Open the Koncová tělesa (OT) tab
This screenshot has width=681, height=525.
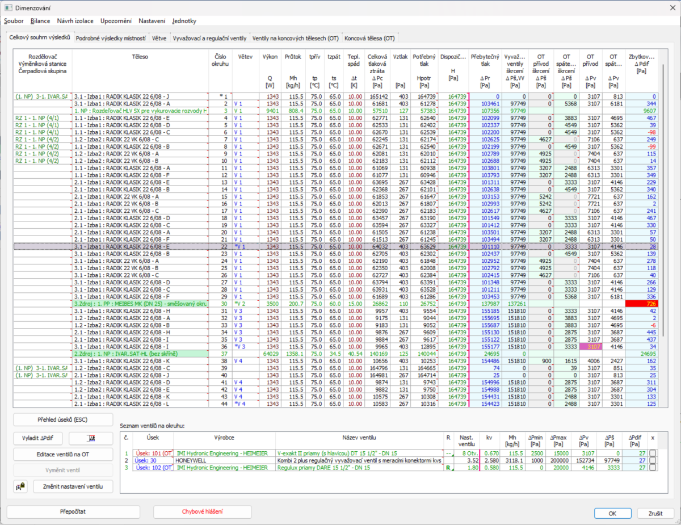pos(369,38)
